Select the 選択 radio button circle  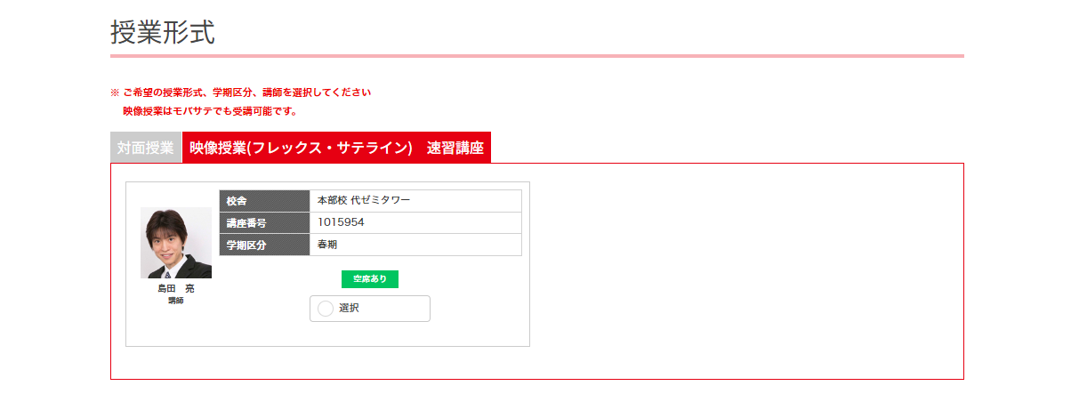[x=326, y=309]
